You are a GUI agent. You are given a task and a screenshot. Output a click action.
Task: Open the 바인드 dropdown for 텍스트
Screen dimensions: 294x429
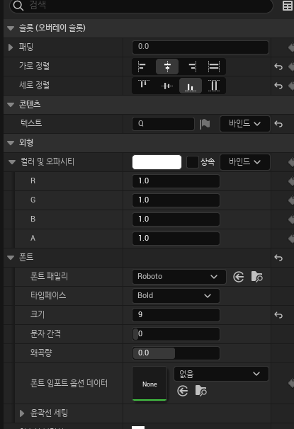pyautogui.click(x=245, y=124)
